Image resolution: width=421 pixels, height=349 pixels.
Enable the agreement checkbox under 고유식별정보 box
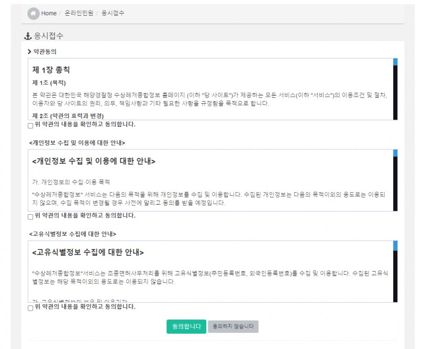coord(30,307)
